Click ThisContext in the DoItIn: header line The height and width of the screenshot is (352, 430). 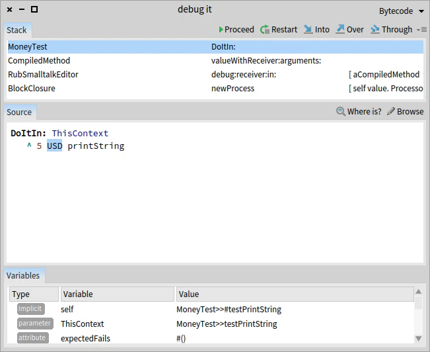80,133
